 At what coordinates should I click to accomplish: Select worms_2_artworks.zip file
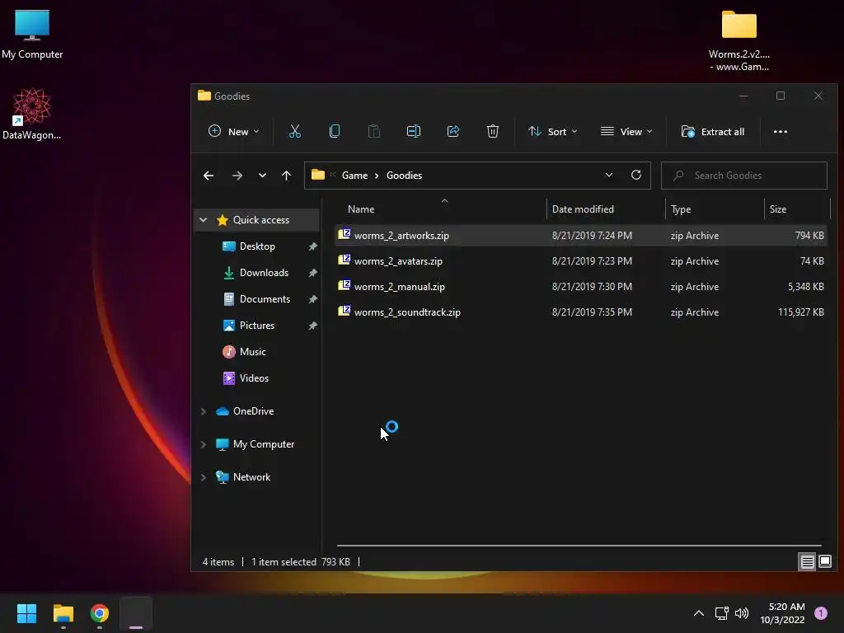[x=581, y=235]
